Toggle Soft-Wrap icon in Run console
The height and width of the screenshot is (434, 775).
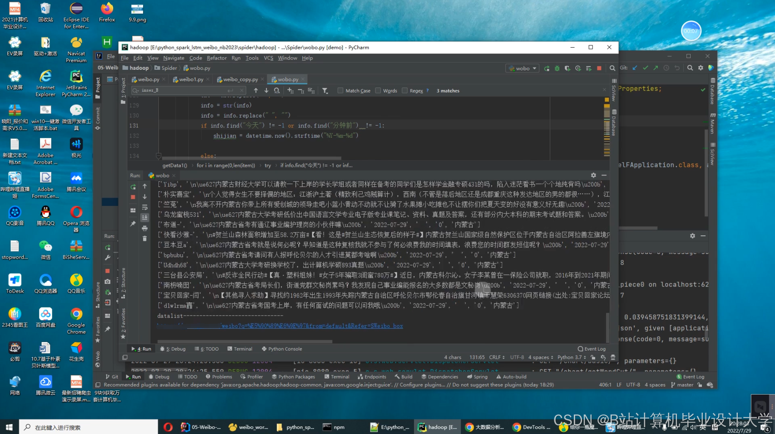145,207
